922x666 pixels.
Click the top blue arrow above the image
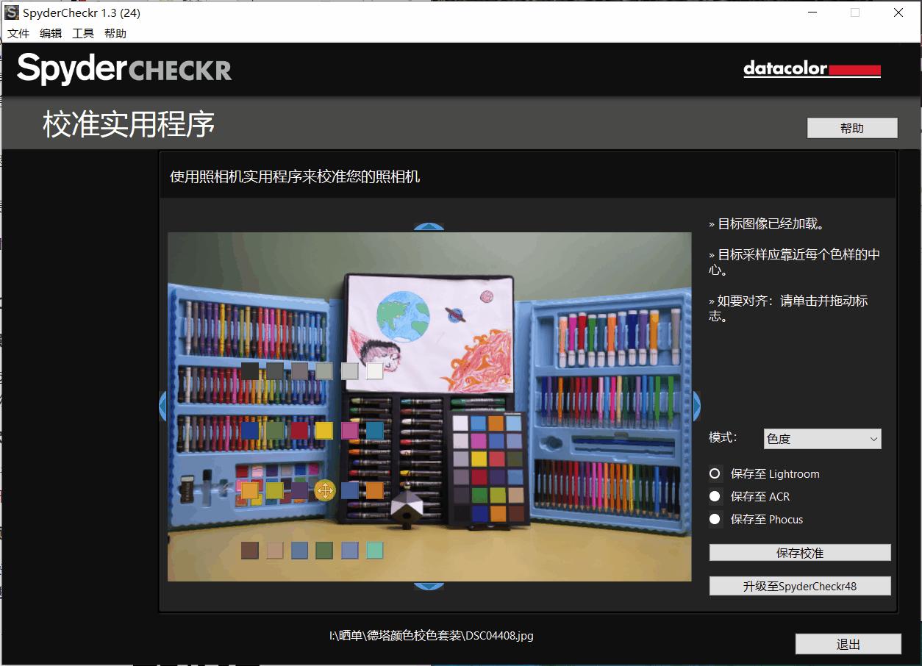click(x=429, y=225)
